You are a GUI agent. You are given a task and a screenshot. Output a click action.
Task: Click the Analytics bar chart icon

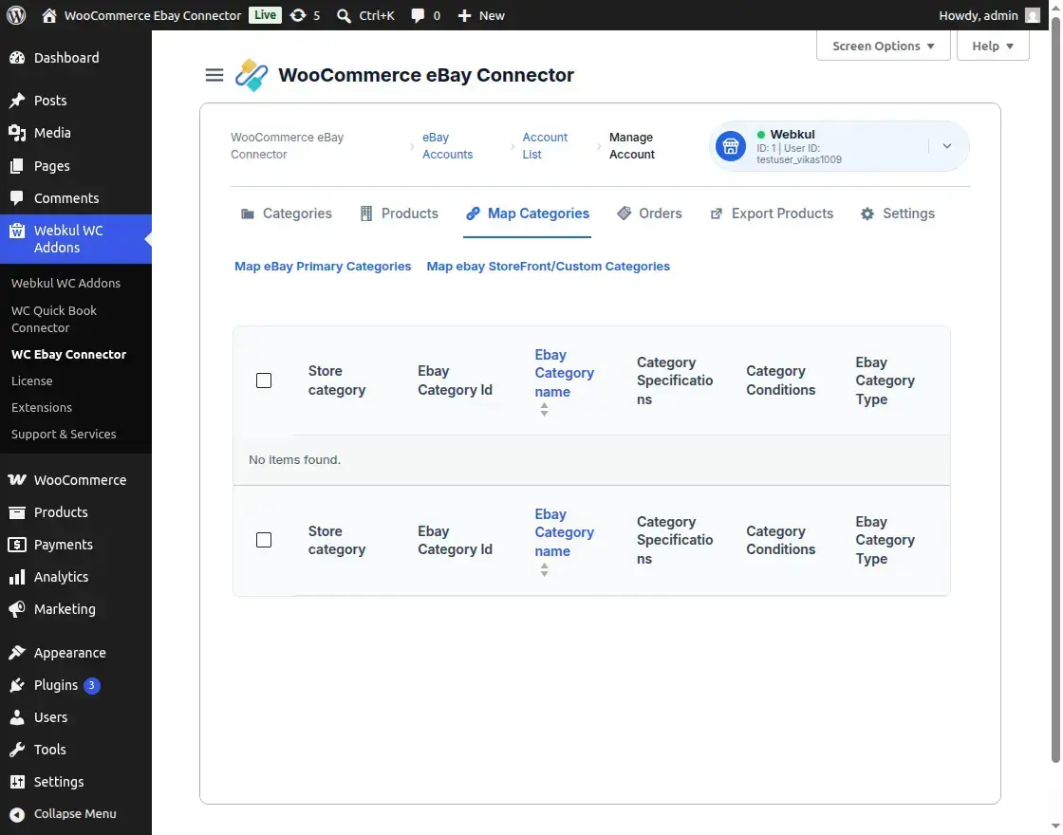tap(17, 577)
